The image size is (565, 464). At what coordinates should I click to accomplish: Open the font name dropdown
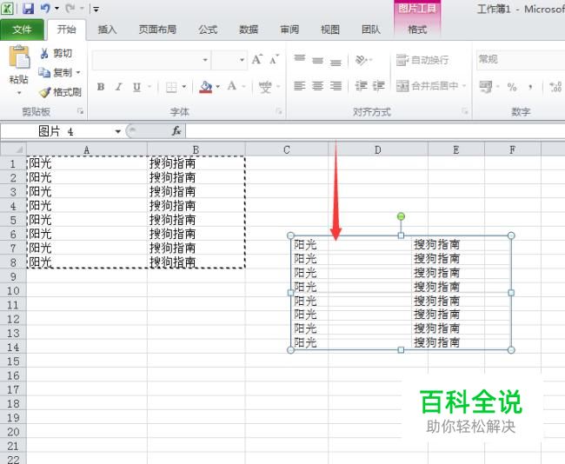point(205,60)
